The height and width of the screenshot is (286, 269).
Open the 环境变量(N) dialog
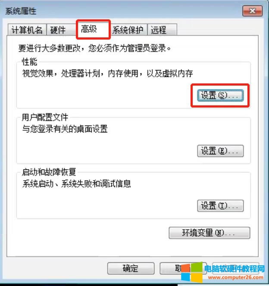[210, 233]
